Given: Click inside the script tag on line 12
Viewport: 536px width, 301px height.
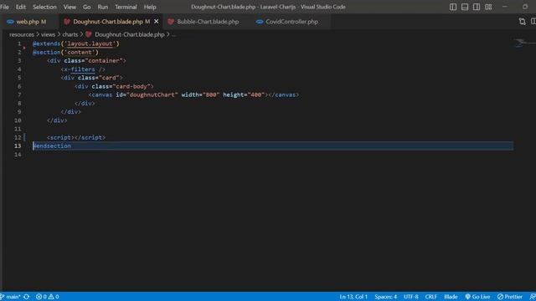Looking at the screenshot, I should (x=76, y=137).
